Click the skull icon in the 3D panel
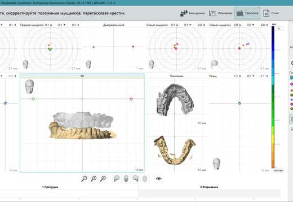 pos(29,86)
